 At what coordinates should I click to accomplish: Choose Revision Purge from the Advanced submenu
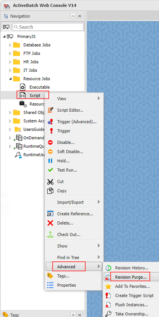(131, 277)
